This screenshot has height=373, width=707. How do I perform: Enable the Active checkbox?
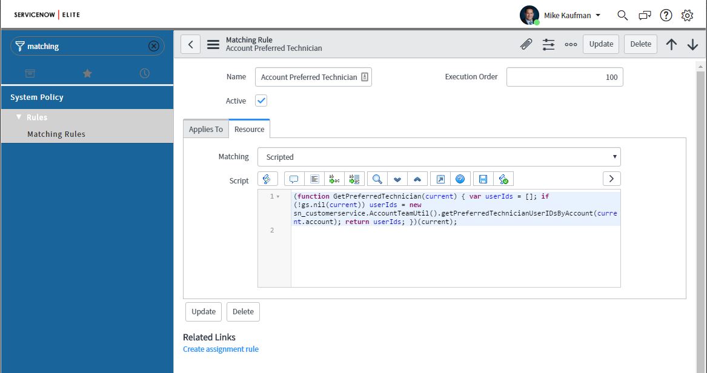pos(261,101)
